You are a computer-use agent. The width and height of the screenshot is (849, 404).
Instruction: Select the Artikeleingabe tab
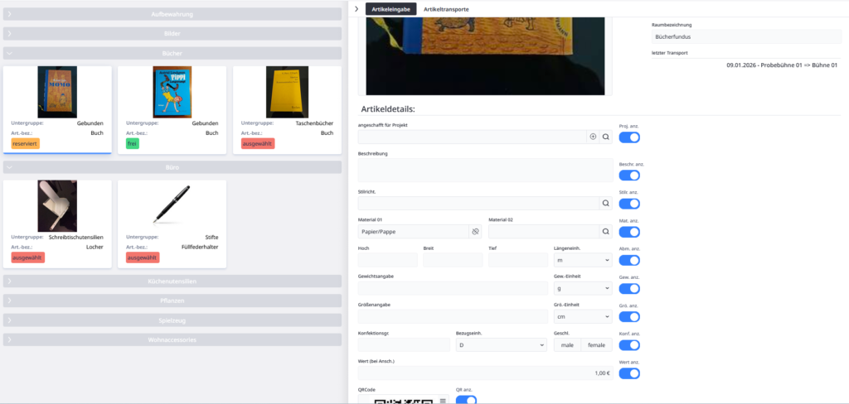[391, 9]
